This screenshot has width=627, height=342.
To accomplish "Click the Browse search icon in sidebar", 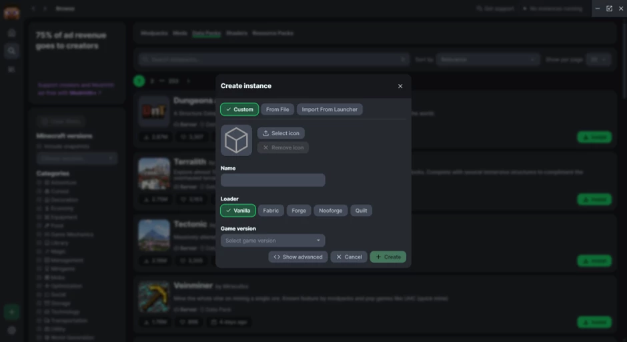I will click(x=11, y=51).
